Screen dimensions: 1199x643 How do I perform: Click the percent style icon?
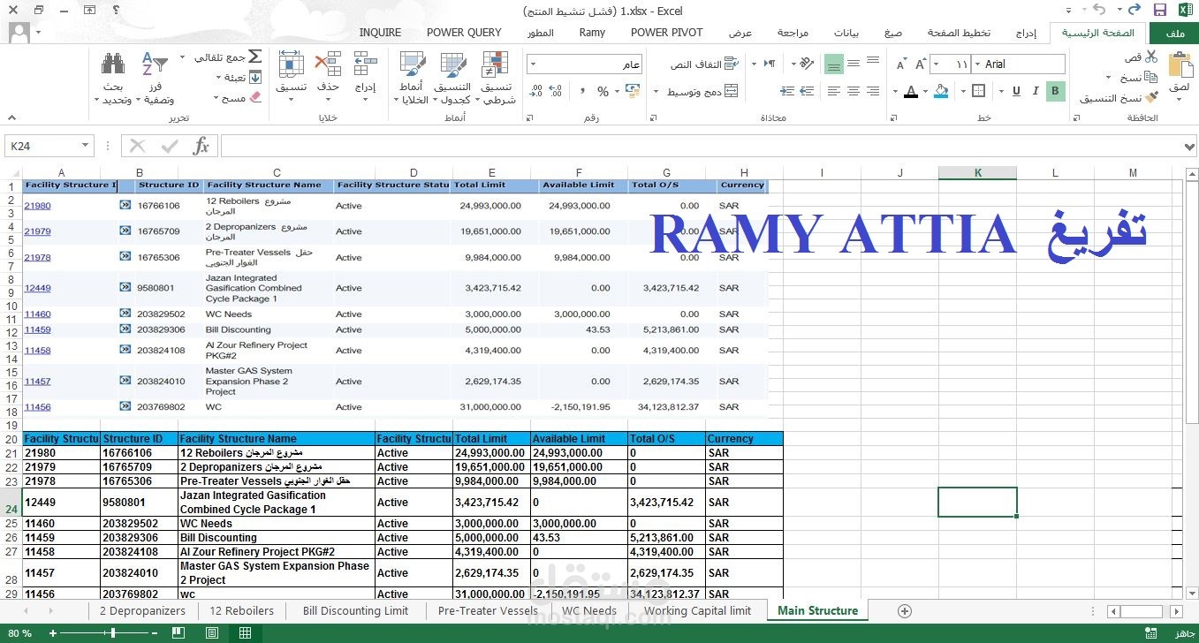[603, 90]
